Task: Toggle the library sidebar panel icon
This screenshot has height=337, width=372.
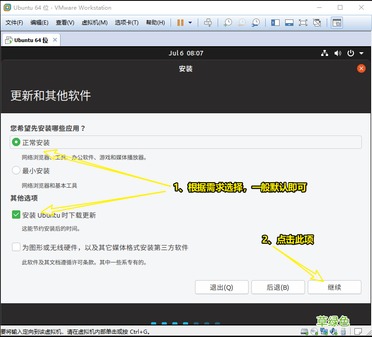Action: pyautogui.click(x=275, y=23)
